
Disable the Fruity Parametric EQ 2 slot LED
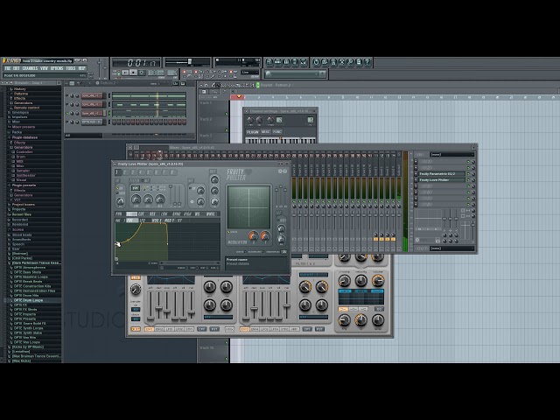coord(468,174)
